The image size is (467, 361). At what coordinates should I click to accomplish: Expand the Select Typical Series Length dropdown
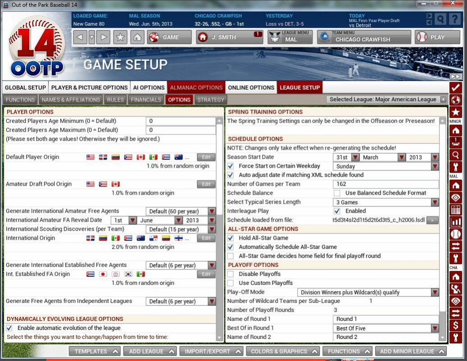435,202
